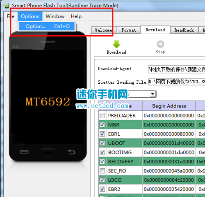Viewport: 205px width, 197px height.
Task: Select the Download tab
Action: pos(155,30)
